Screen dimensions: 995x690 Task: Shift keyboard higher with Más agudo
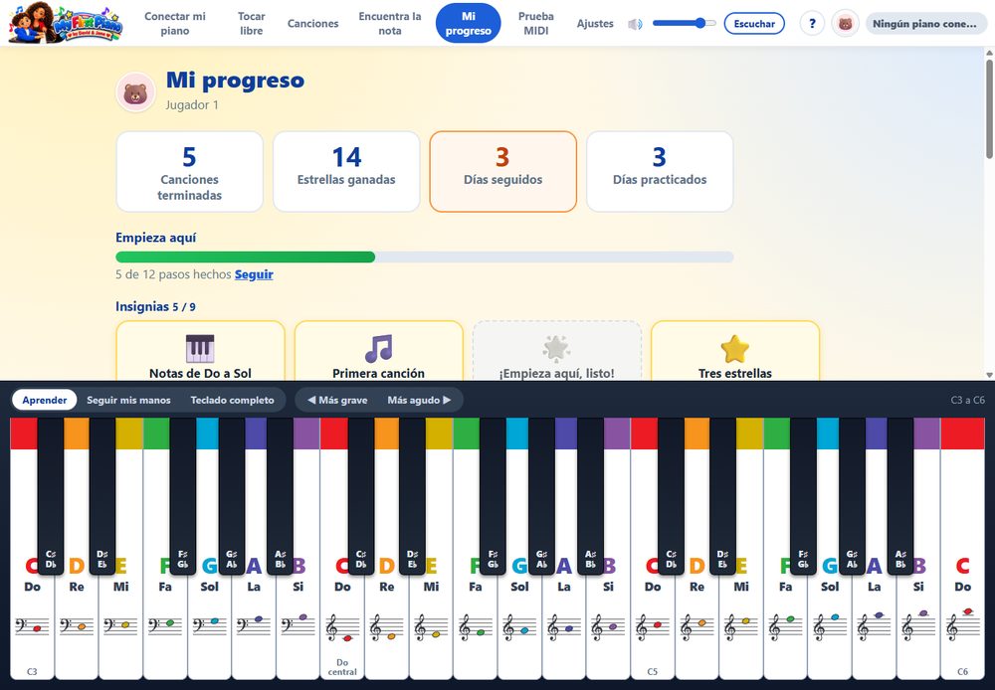click(419, 400)
